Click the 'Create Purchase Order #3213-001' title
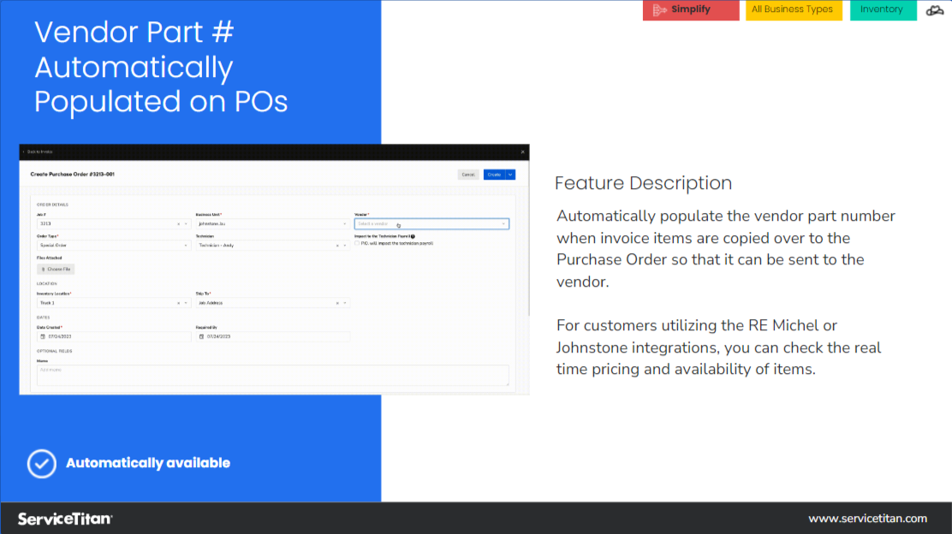Screen dimensions: 952x534 tap(72, 175)
